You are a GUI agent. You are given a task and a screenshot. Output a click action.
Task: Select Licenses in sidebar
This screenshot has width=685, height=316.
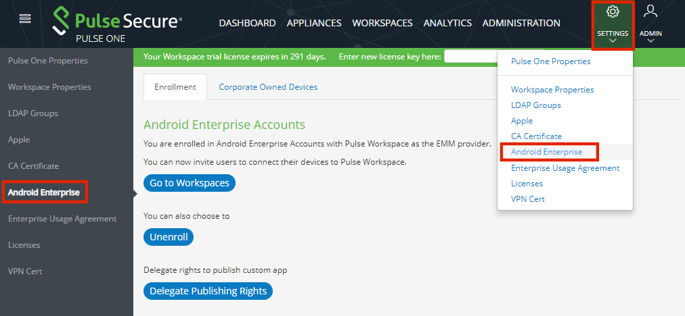(x=24, y=245)
